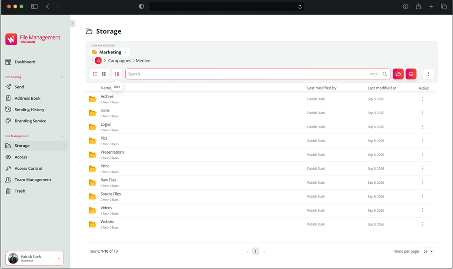This screenshot has width=453, height=269.
Task: Open actions menu for Presentations folder
Action: point(422,155)
